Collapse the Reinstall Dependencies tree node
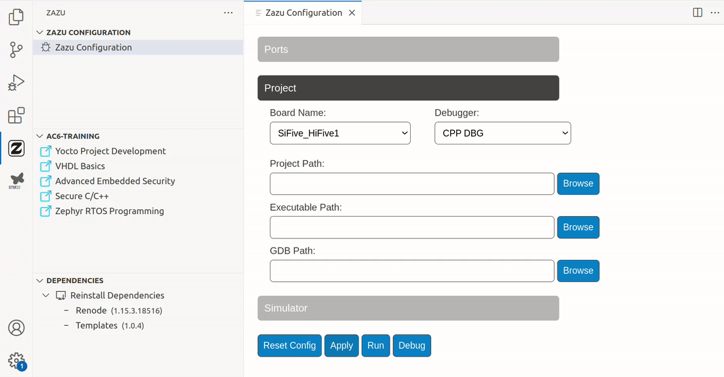Image resolution: width=724 pixels, height=377 pixels. [x=45, y=296]
